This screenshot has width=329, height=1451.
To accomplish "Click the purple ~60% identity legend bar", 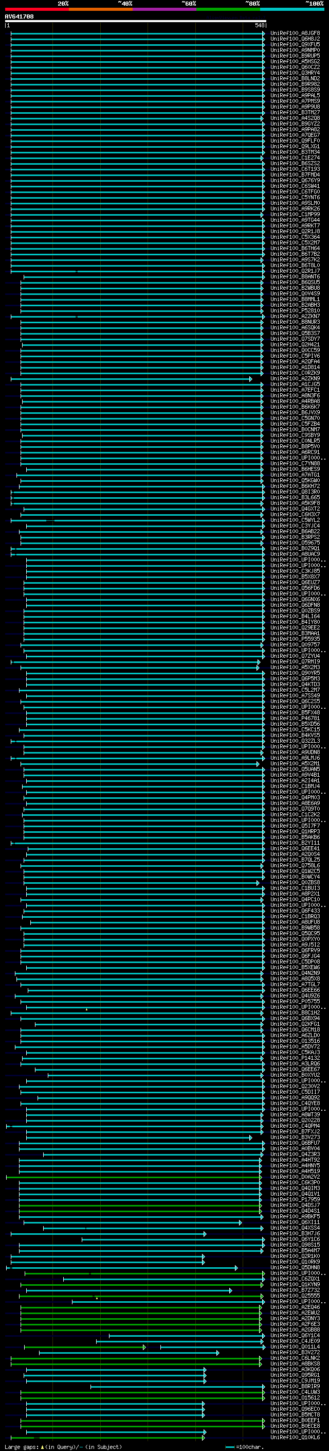I will point(165,9).
